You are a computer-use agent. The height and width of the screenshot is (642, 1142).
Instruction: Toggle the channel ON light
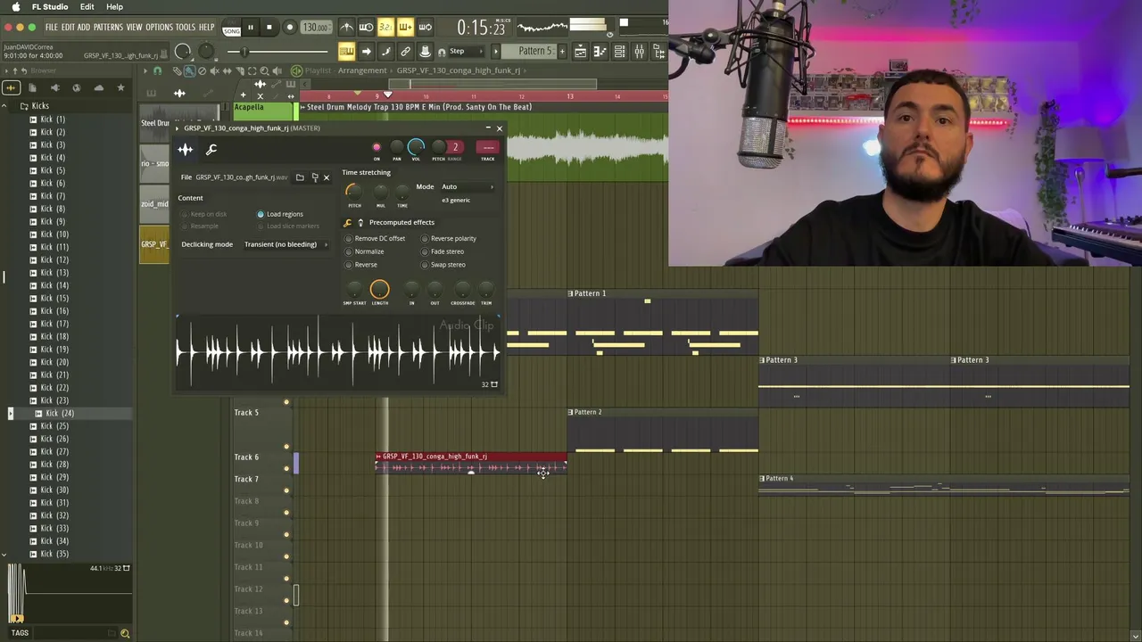click(x=377, y=147)
